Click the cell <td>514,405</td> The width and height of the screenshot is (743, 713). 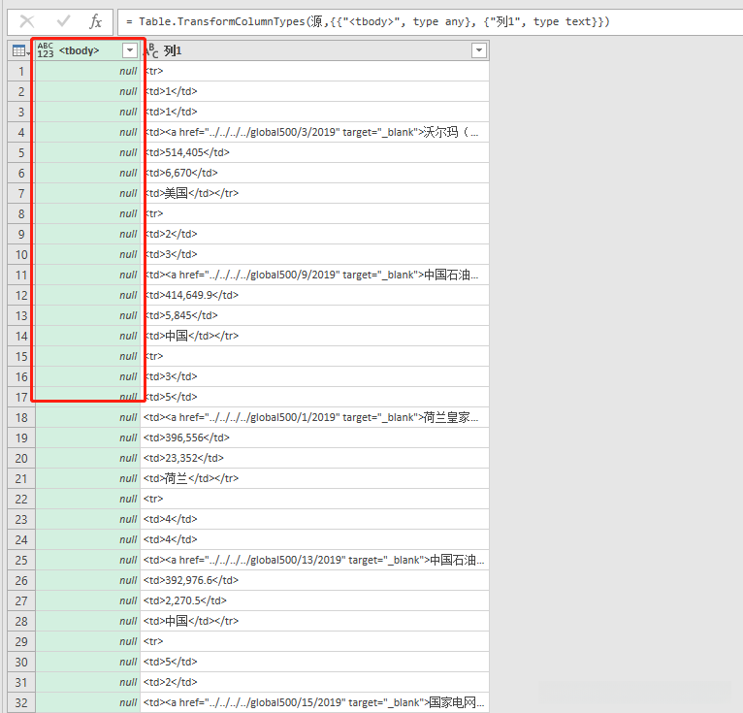tap(314, 152)
